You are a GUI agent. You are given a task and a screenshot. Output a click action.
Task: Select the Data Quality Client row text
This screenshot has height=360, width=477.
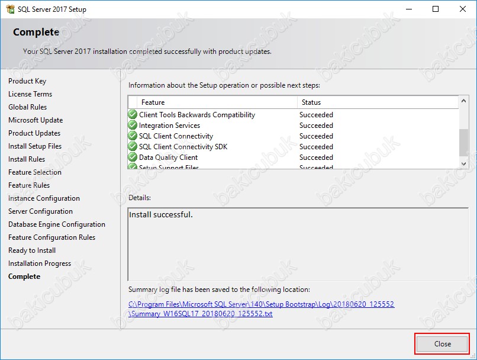click(x=168, y=157)
